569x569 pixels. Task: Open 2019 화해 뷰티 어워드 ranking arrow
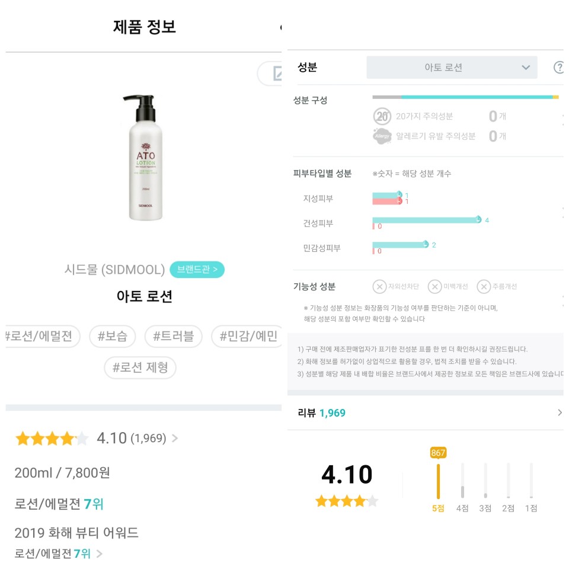99,554
